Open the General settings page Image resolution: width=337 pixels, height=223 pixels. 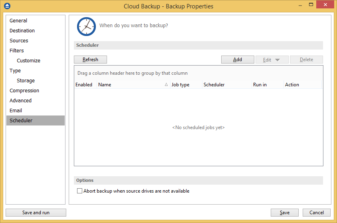point(18,21)
